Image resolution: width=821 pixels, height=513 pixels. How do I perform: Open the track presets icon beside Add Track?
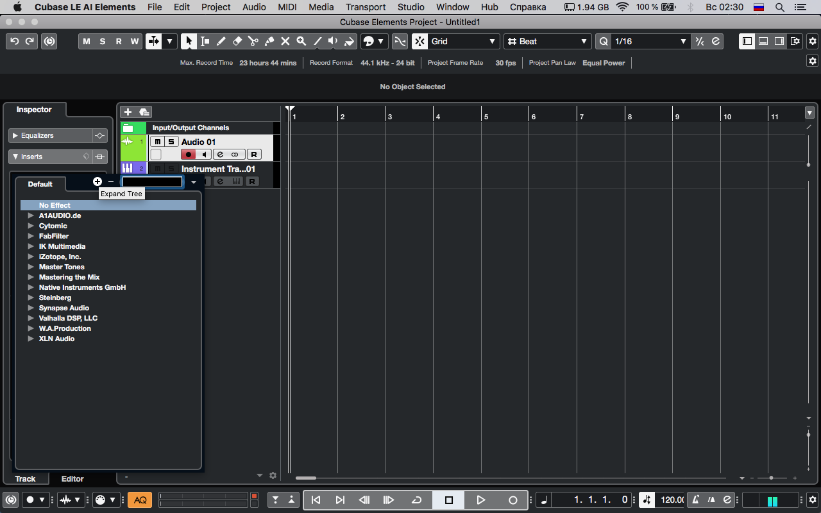144,112
